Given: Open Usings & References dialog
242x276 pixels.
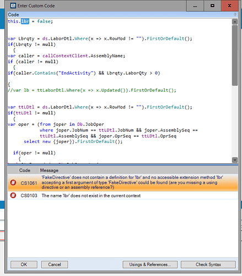Looking at the screenshot, I should pos(150,264).
